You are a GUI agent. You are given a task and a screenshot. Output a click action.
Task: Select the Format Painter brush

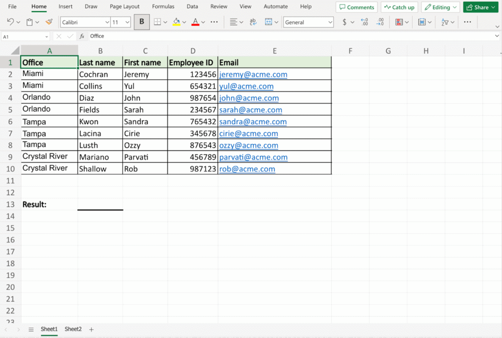49,22
